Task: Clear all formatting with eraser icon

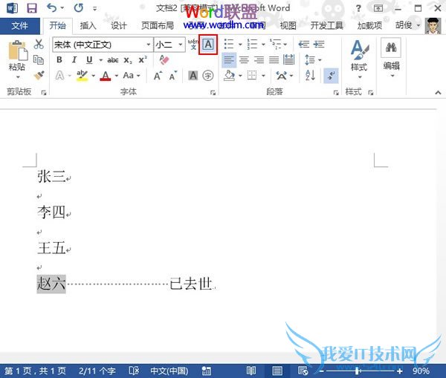Action: [164, 60]
